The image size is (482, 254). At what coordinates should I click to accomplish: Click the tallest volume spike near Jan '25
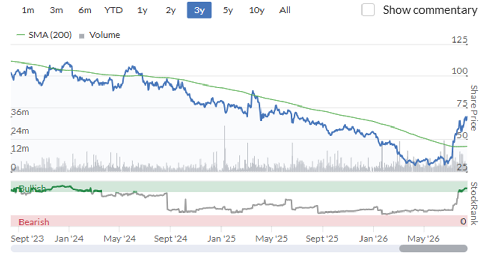click(x=225, y=149)
